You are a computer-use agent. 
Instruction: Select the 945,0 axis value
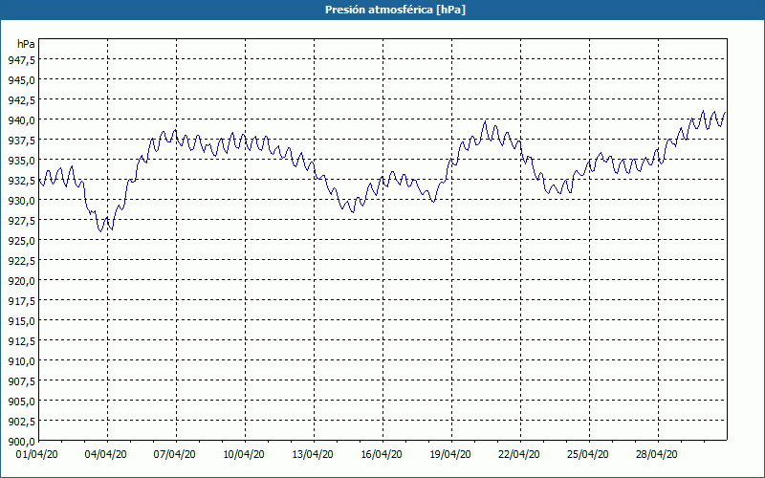click(x=21, y=80)
